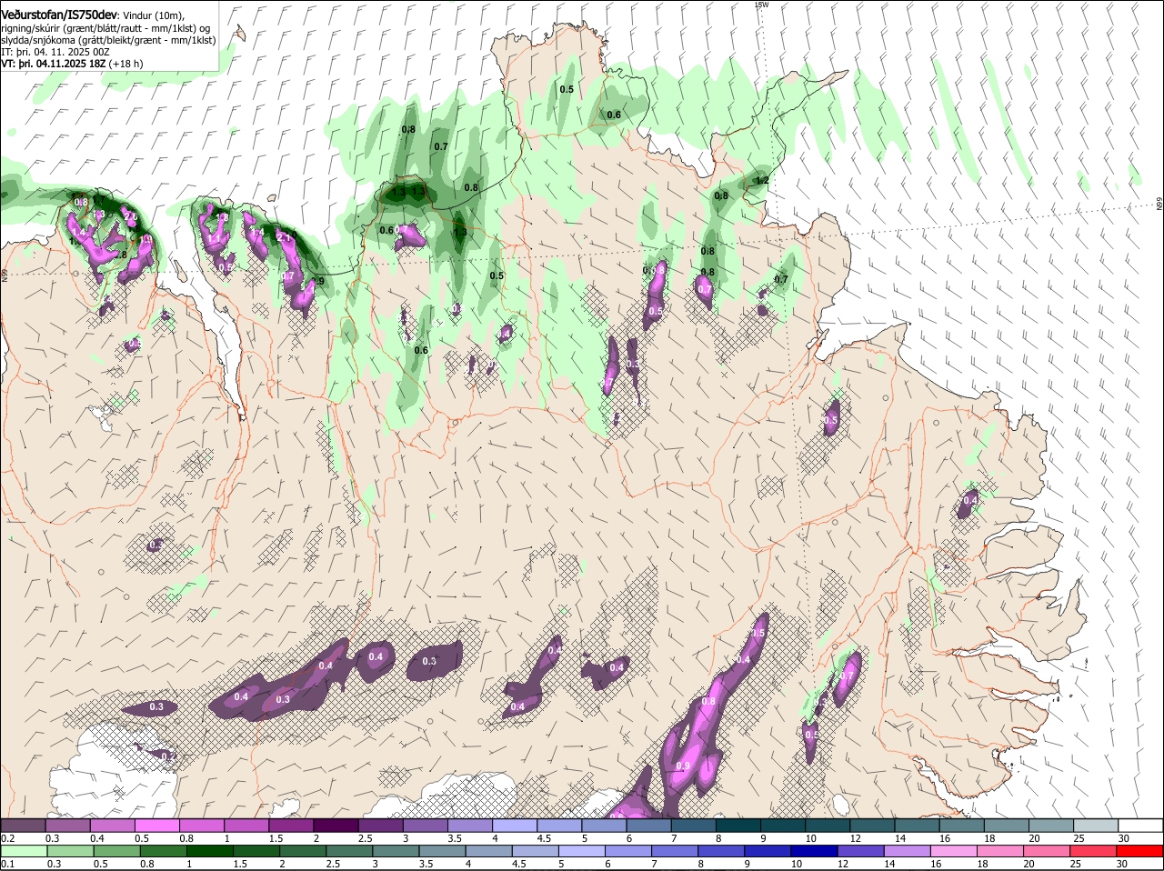Click the 0.1 palest green swatch, lower rain scale

tap(23, 851)
